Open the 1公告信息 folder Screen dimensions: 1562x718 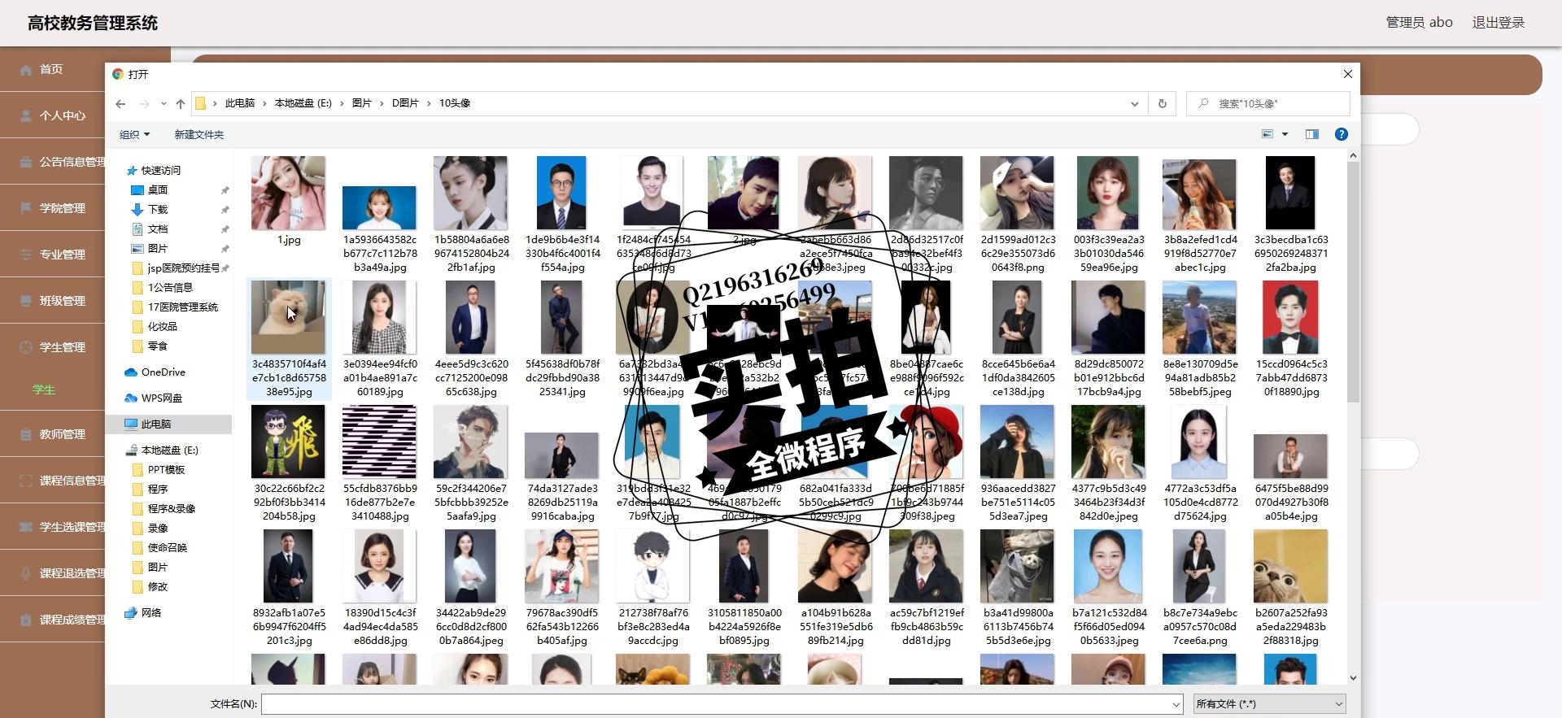[x=170, y=287]
